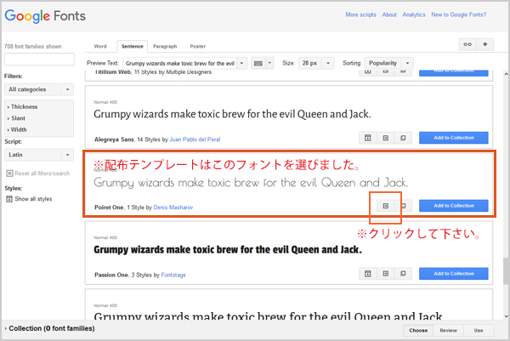See all styles icon for Passion One
Viewport: 510px width, 341px height.
coord(367,274)
